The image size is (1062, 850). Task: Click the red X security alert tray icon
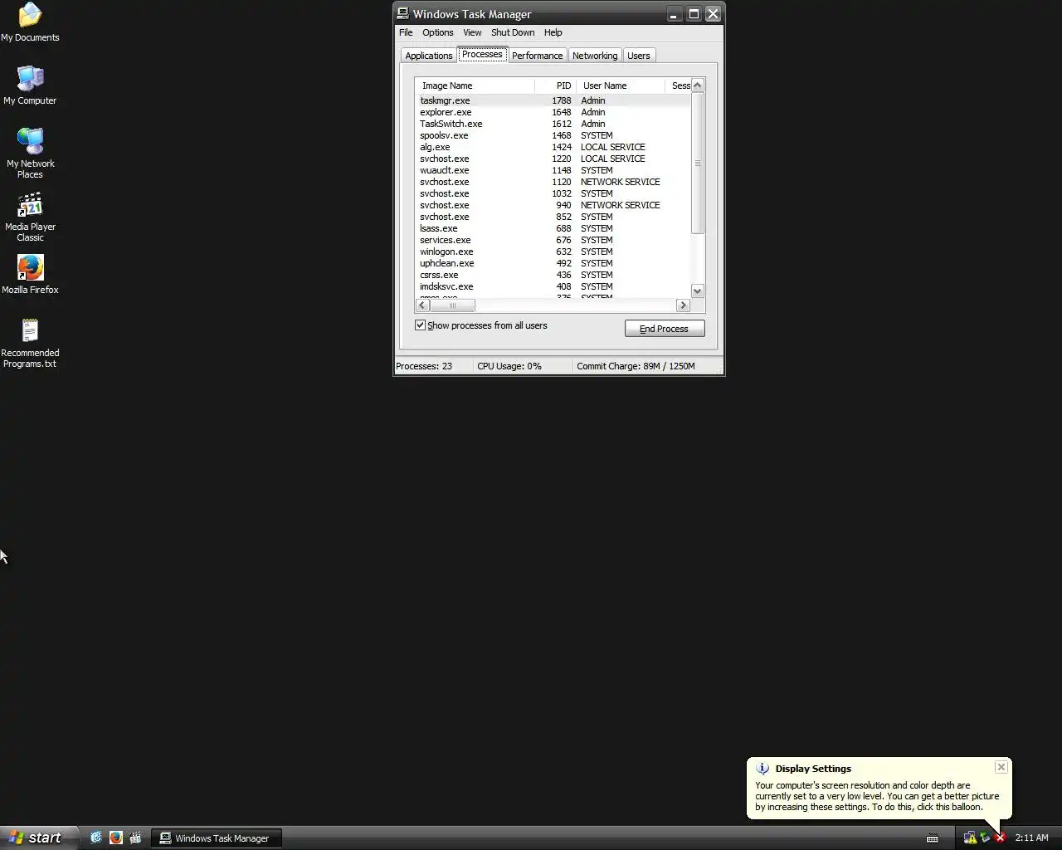[1000, 838]
